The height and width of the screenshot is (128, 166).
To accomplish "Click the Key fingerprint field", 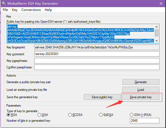I will point(97,47).
